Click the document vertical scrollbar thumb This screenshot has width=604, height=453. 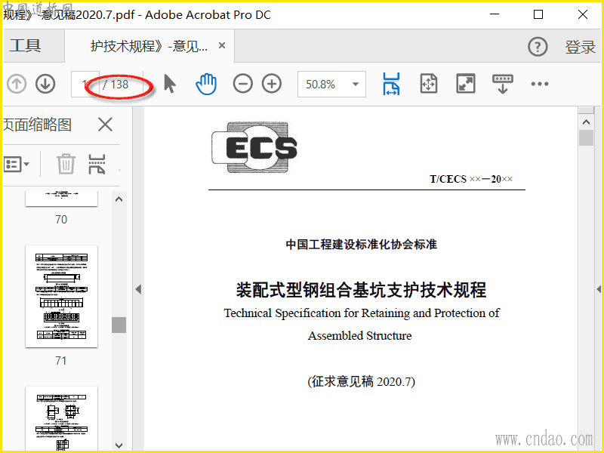[x=586, y=138]
